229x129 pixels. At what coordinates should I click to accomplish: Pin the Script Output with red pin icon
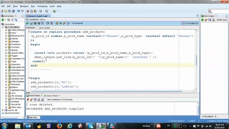28,100
